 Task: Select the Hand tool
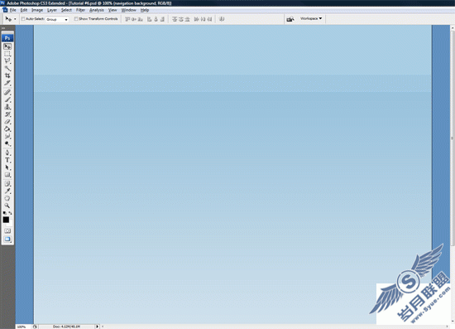coord(7,198)
